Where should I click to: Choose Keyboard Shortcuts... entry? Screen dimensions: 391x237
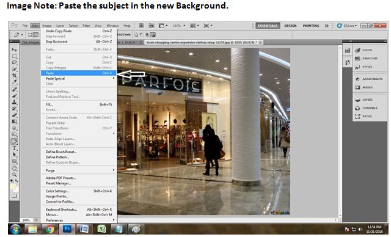(79, 210)
